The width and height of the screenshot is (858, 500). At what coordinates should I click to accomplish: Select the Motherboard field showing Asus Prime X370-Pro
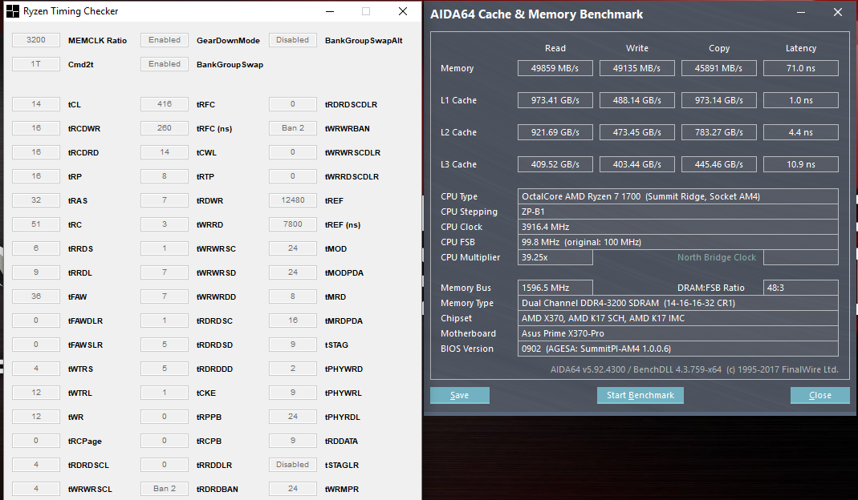pos(678,333)
